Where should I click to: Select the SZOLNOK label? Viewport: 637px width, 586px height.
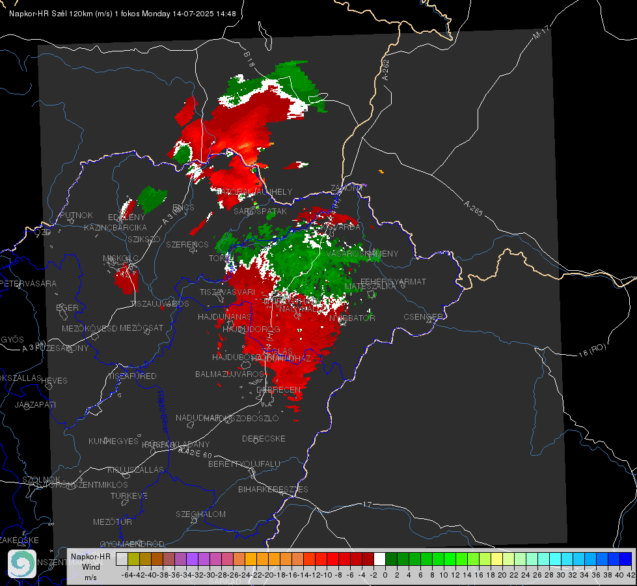pos(42,479)
